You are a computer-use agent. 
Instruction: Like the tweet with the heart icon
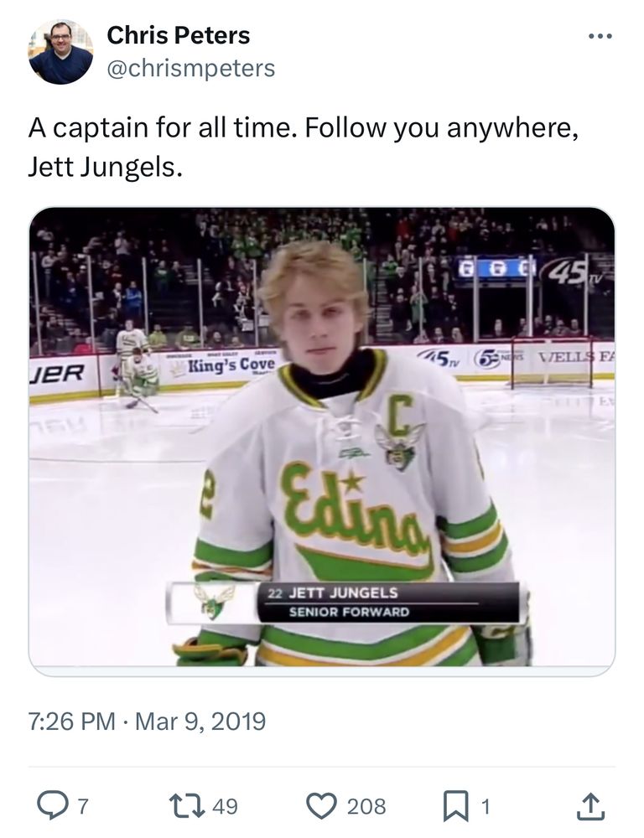(x=321, y=806)
